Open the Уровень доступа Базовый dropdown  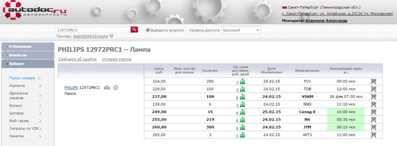click(x=241, y=30)
